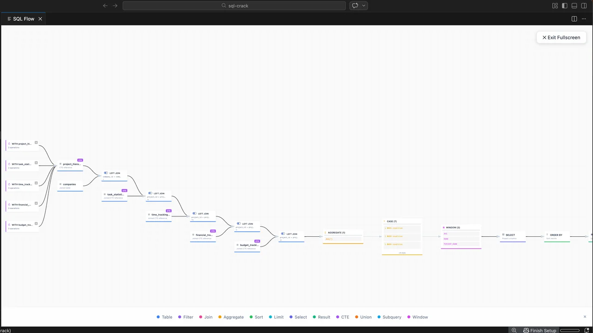Click the LEFT JOIN node on company_id
This screenshot has height=333, width=593.
point(114,175)
